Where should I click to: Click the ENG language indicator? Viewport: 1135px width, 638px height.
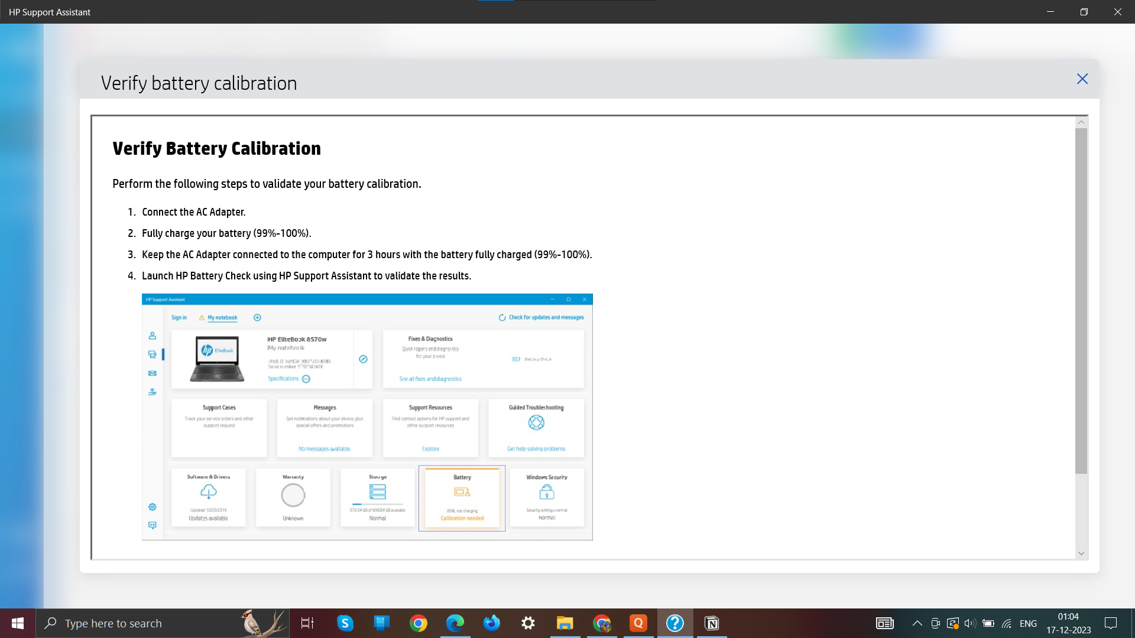click(x=1029, y=623)
